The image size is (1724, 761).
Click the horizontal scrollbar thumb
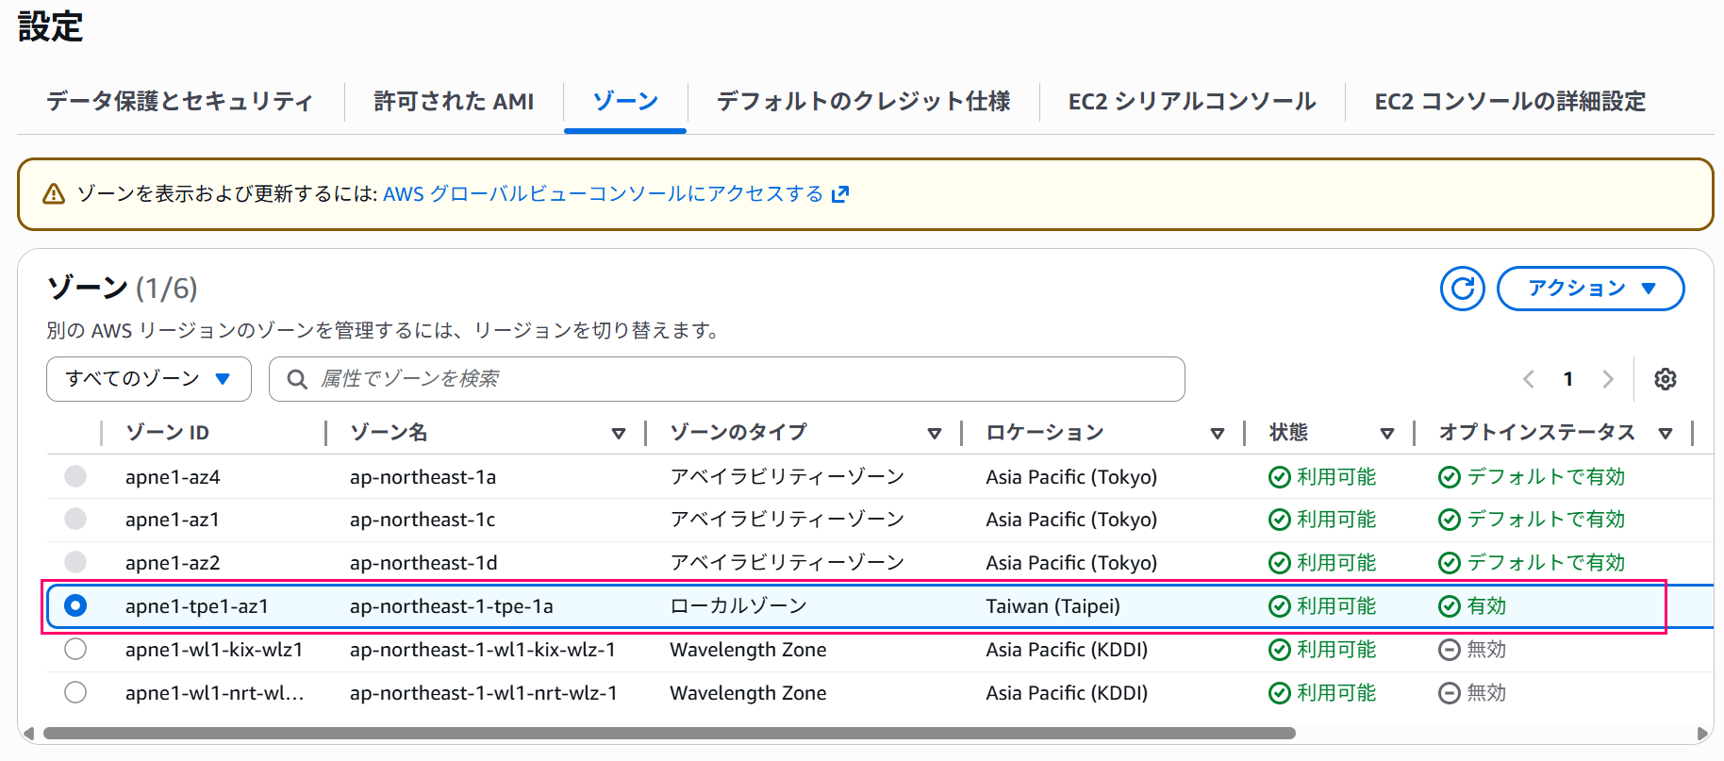(669, 733)
